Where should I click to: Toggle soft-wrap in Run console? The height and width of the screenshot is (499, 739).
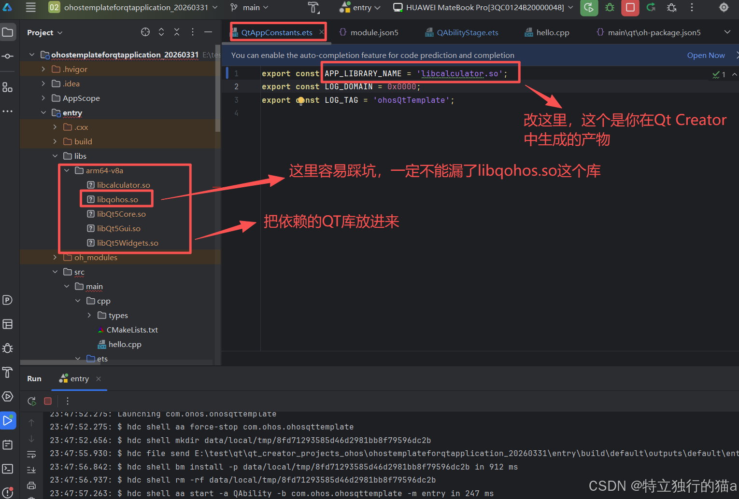(x=31, y=454)
